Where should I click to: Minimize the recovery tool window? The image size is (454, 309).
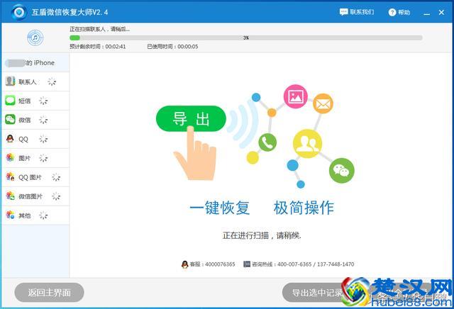[426, 13]
